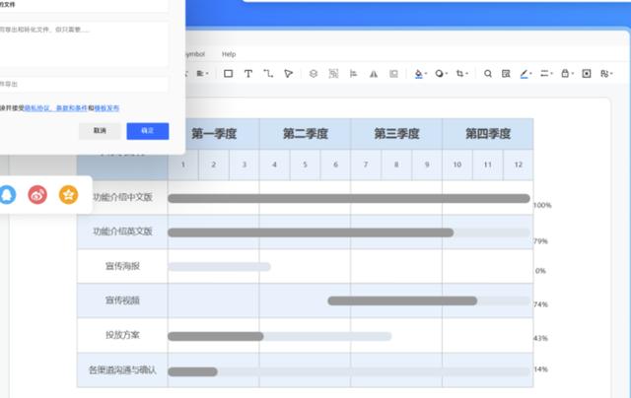Select the 功能介绍英文版 task label
Viewport: 631px width, 398px height.
[x=122, y=232]
